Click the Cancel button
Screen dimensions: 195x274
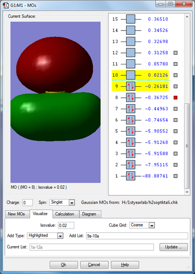pos(94,265)
